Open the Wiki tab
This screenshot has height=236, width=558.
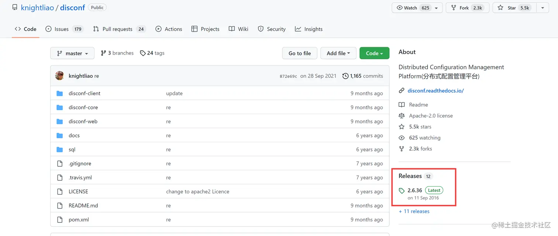(238, 29)
